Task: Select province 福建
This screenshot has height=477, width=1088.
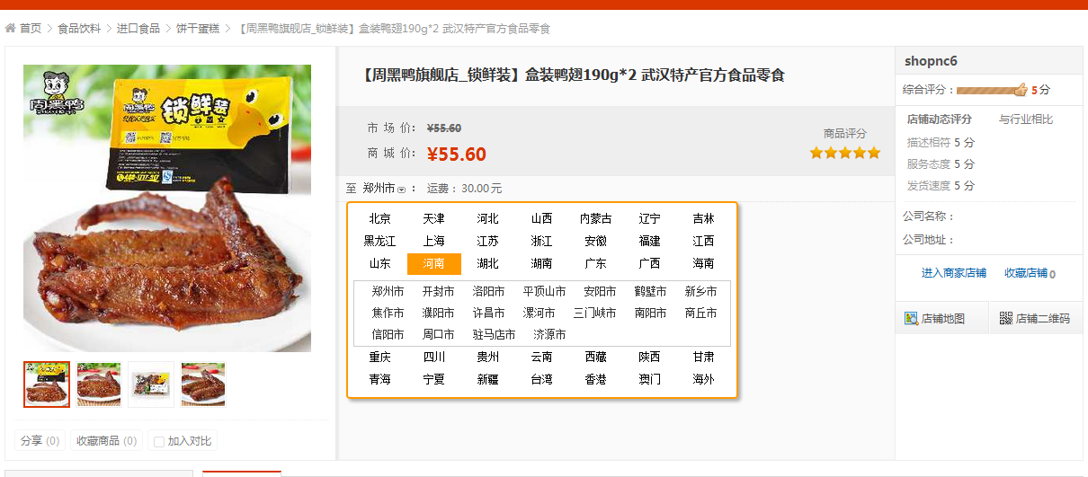Action: point(649,241)
